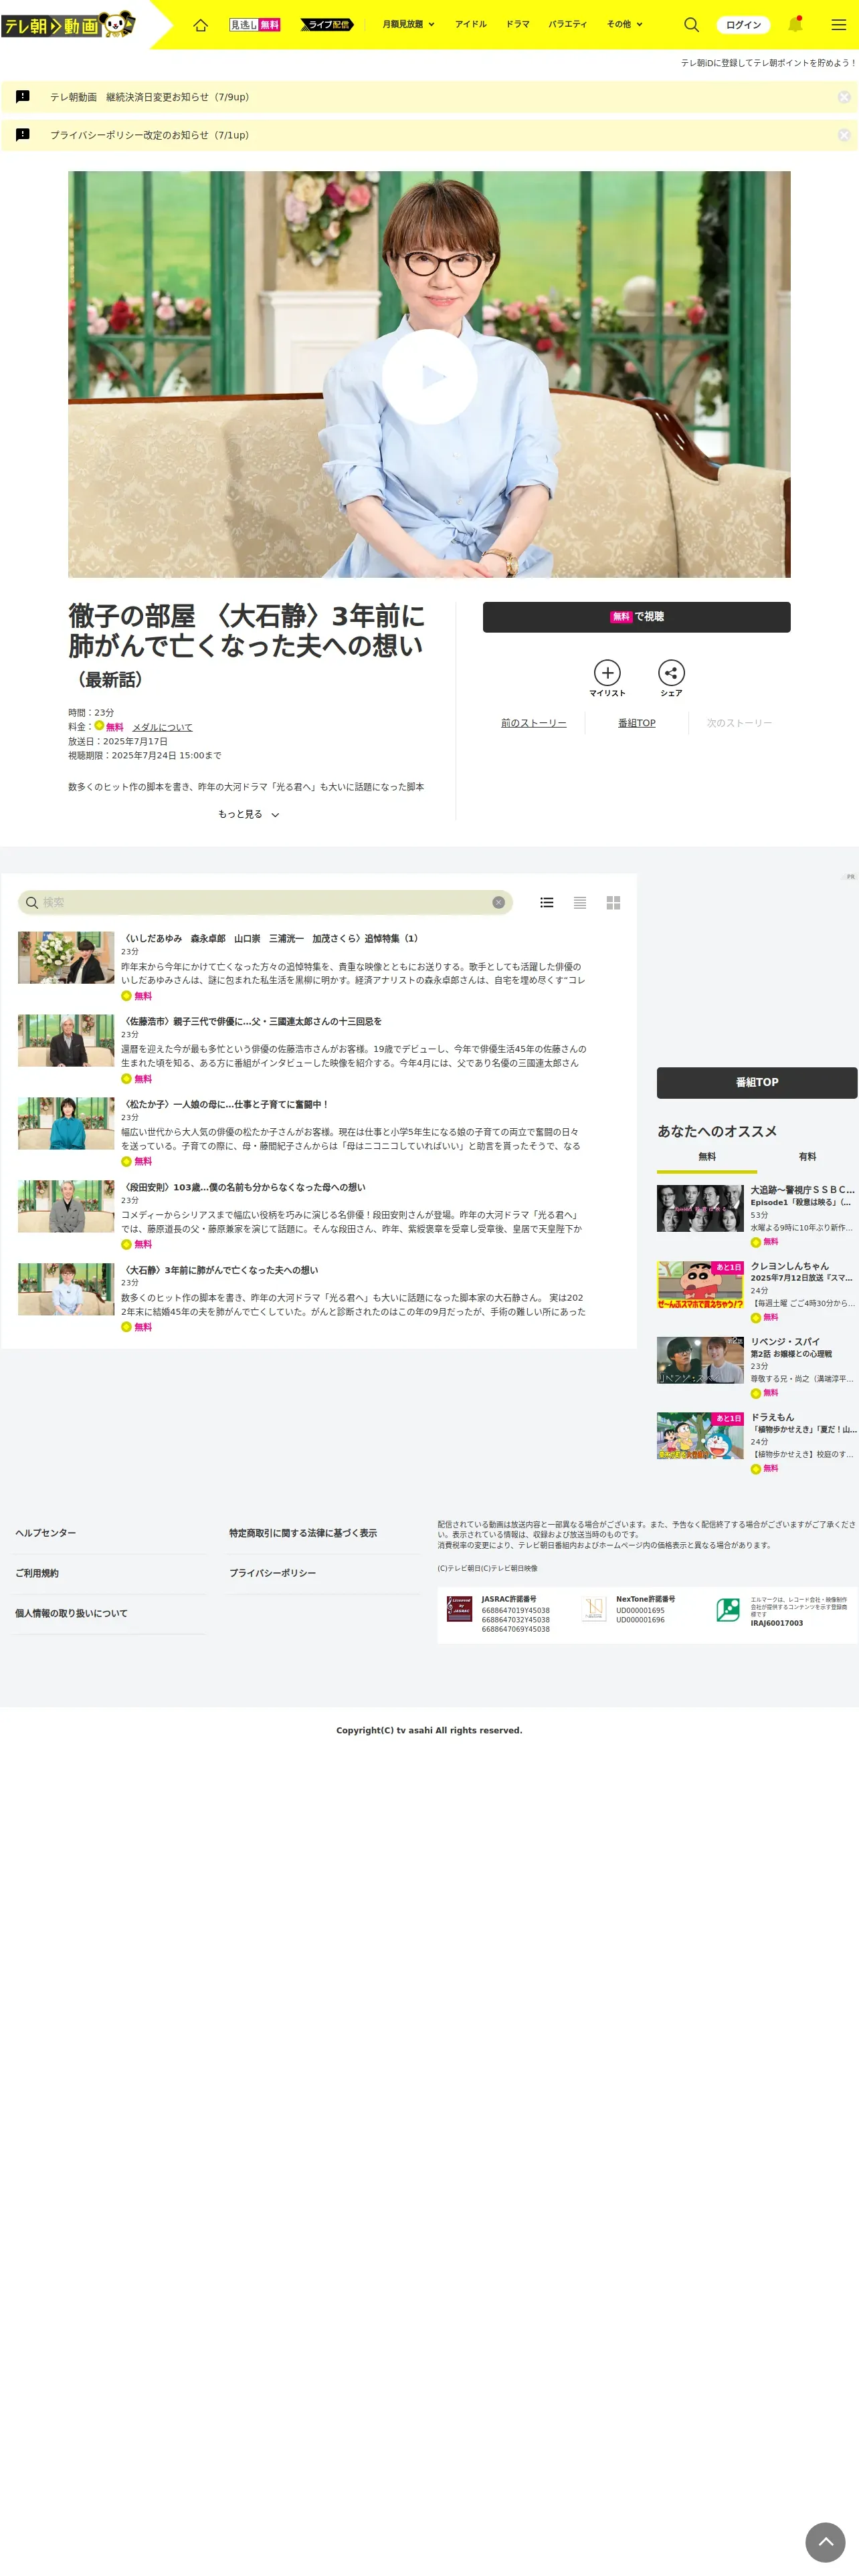The width and height of the screenshot is (859, 2576).
Task: Open the ドラえもん recommendation thumbnail
Action: (700, 1436)
